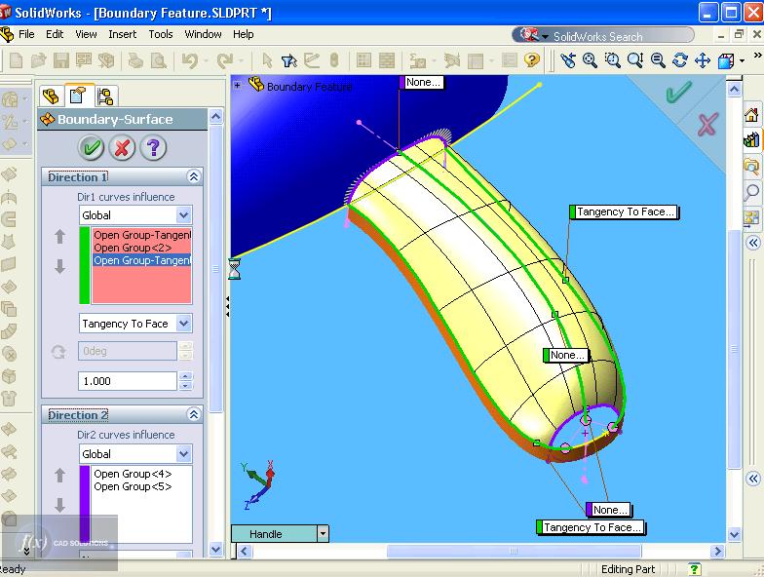Open the Handle dropdown below viewport
764x577 pixels.
(323, 534)
